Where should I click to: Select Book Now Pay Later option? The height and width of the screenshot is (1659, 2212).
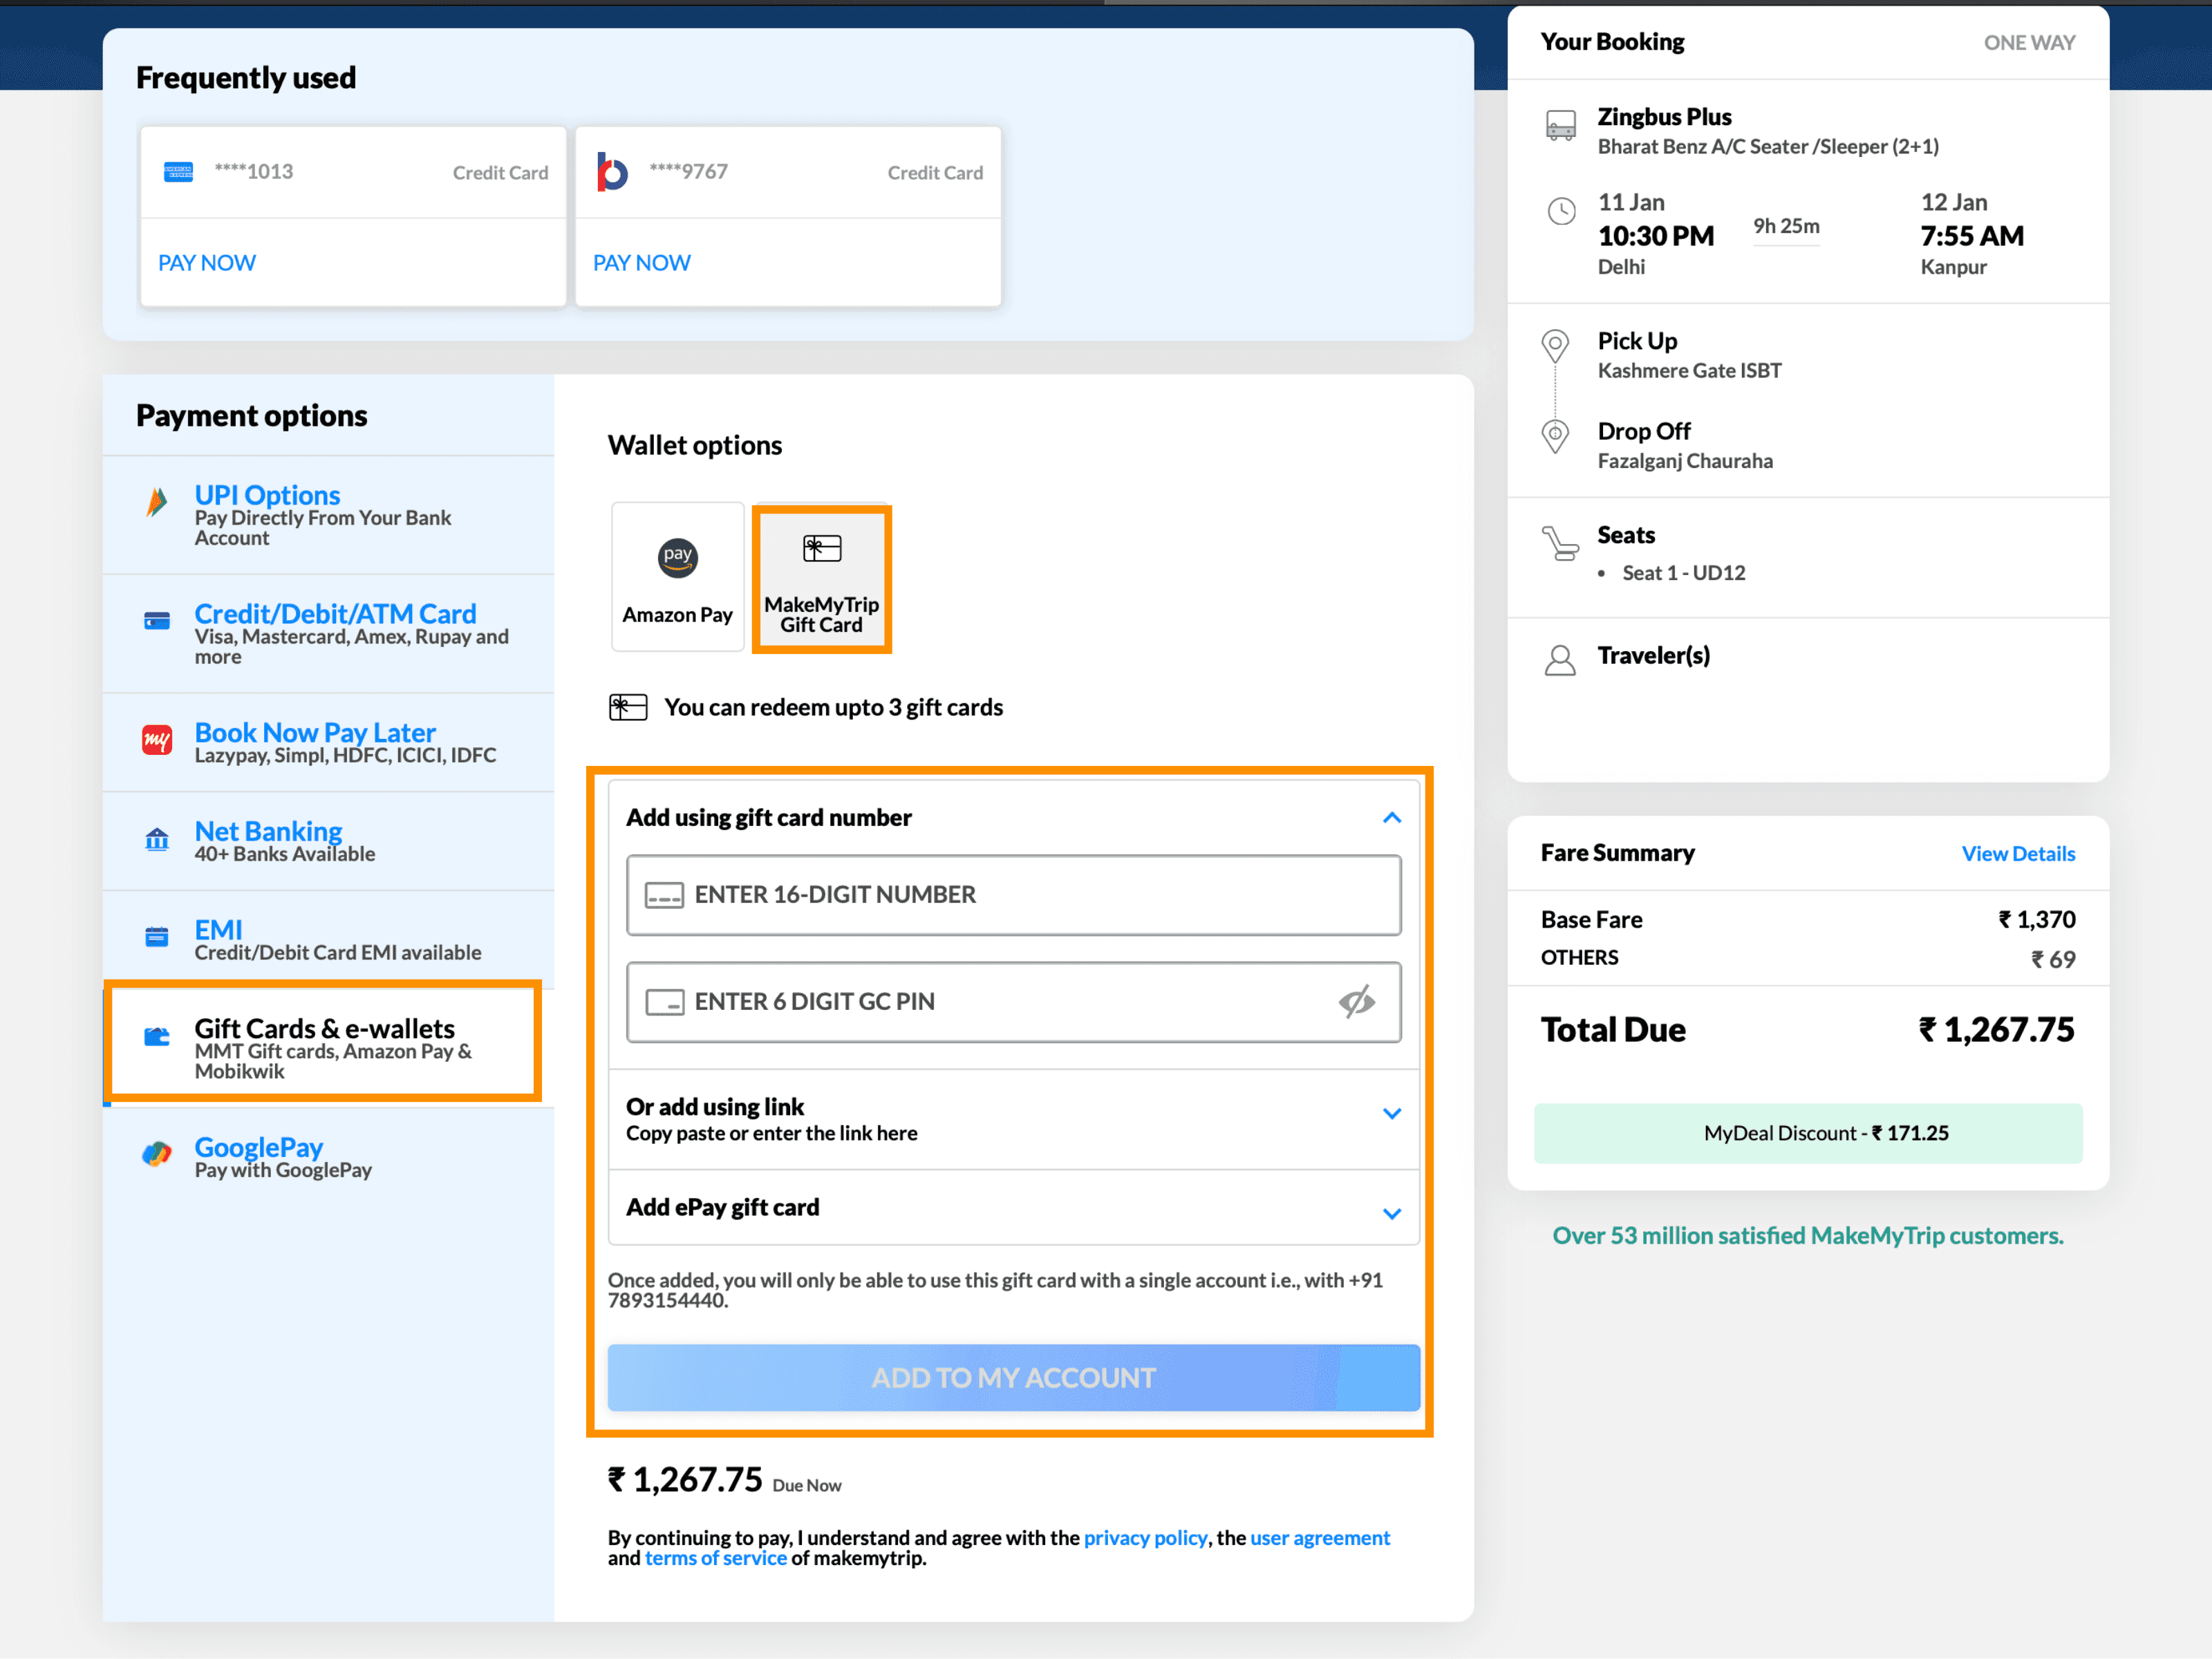(x=328, y=743)
